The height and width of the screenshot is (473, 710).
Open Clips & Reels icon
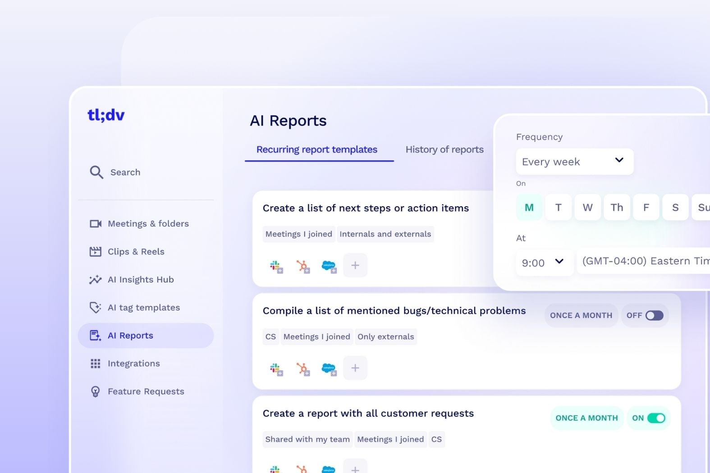96,251
